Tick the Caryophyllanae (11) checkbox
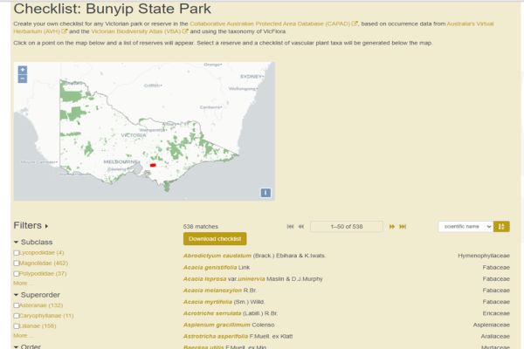Viewport: 524px width, 349px height. click(x=16, y=316)
